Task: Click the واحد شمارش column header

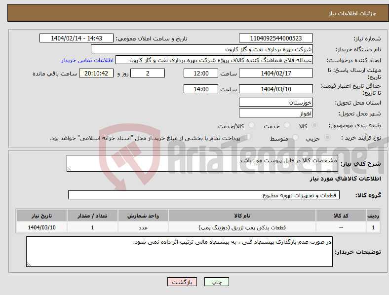Action: tap(143, 216)
